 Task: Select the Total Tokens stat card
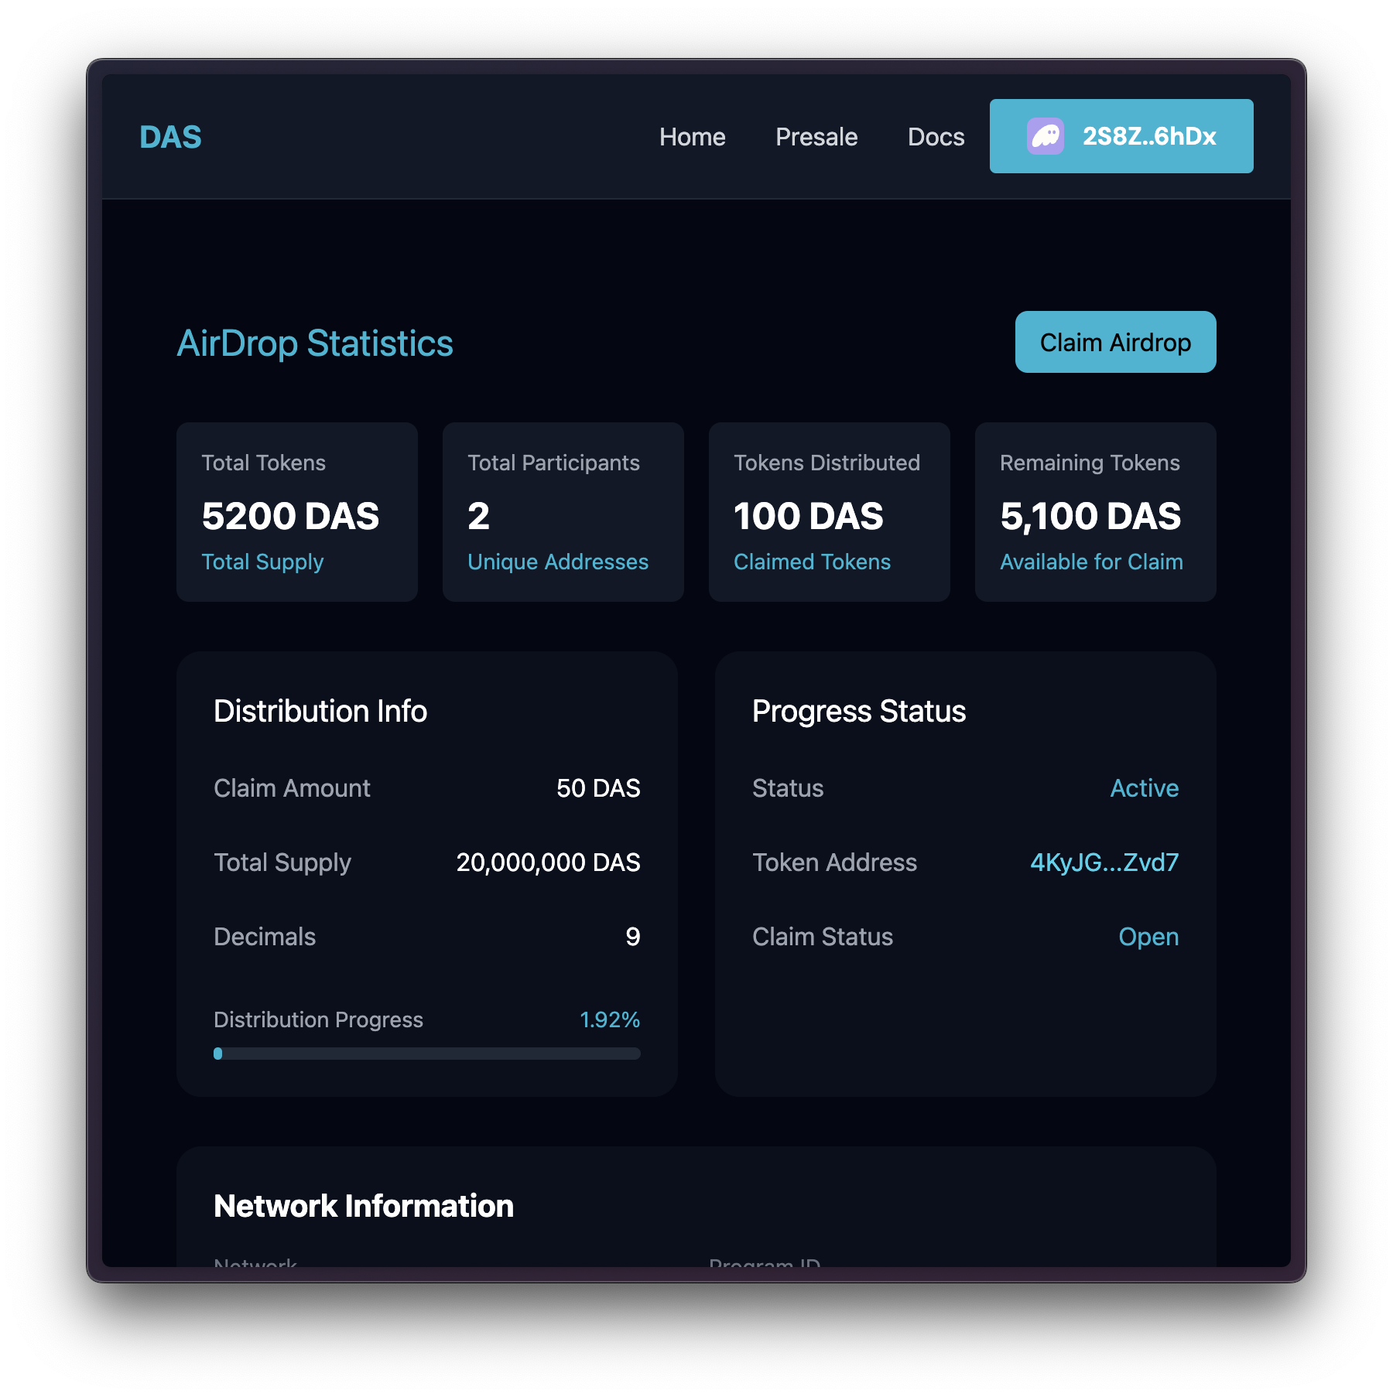tap(297, 512)
